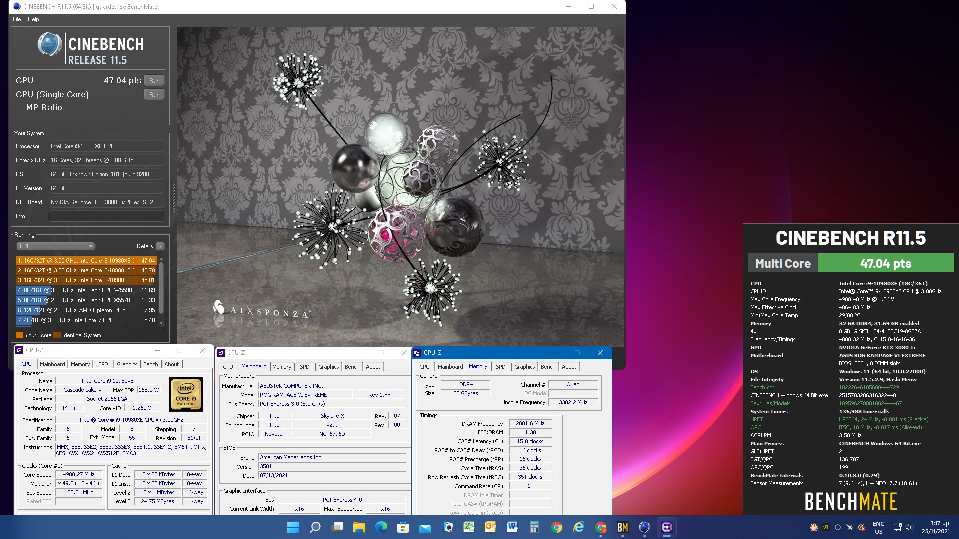Click the Info text field in Your System

point(106,216)
